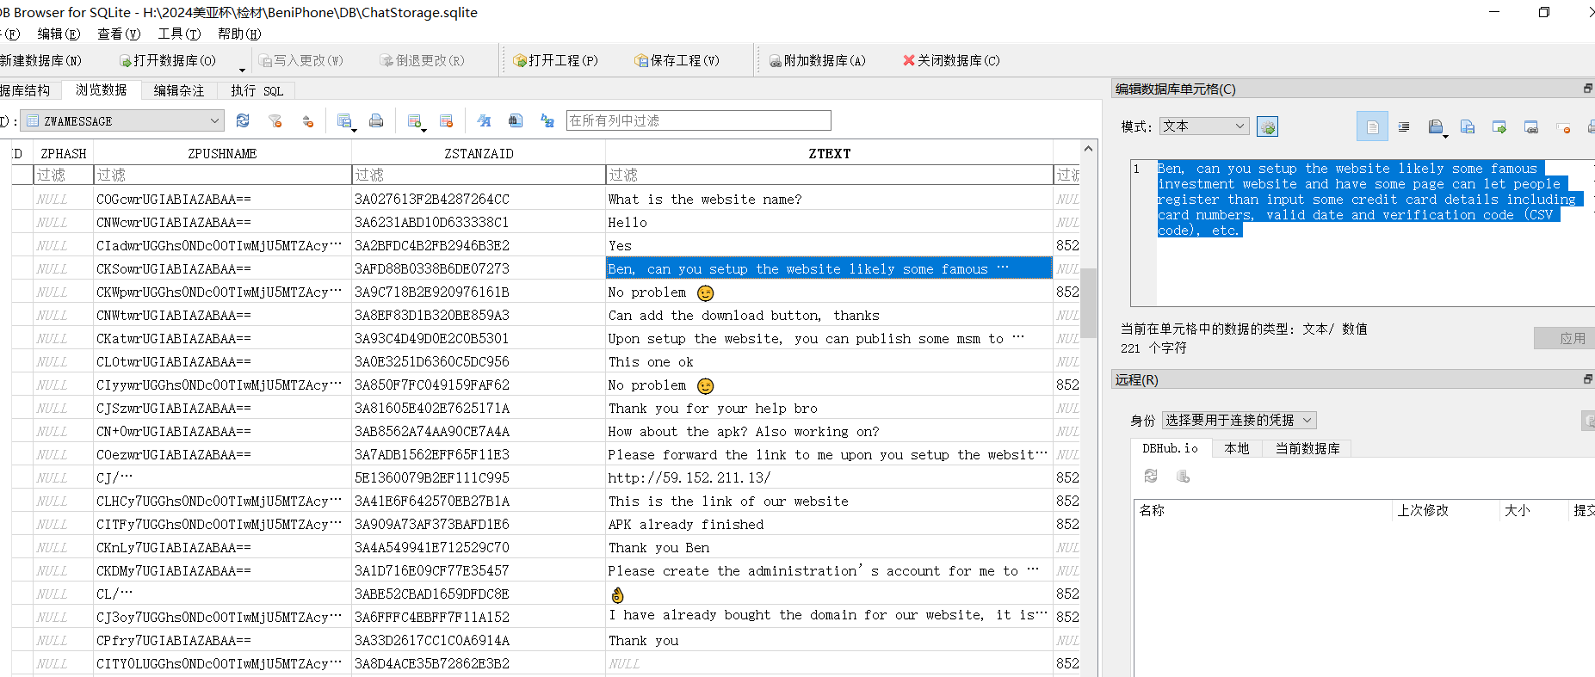Click 打开工程 button
1595x677 pixels.
click(556, 60)
